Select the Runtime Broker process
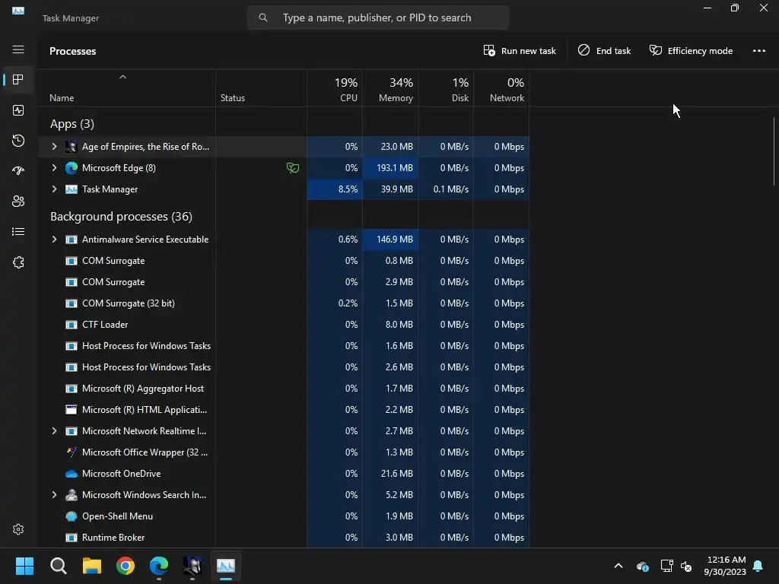Viewport: 779px width, 584px height. (284, 538)
